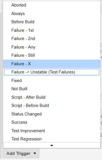
Task: Select the Fixed trigger
Action: click(52, 81)
